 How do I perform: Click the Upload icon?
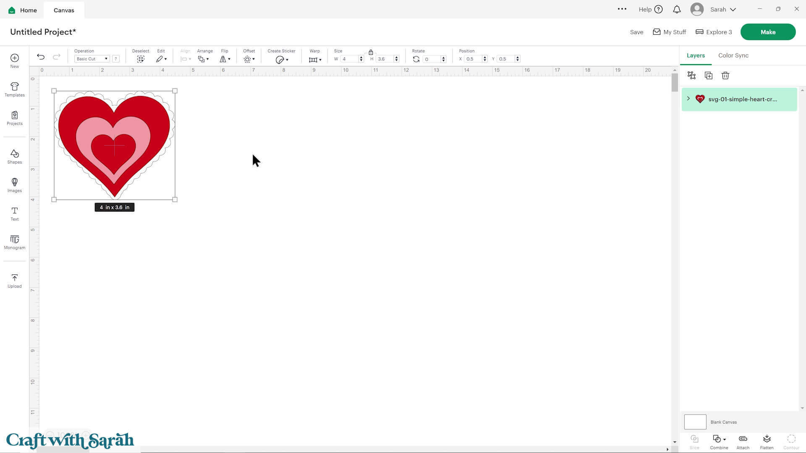(14, 280)
